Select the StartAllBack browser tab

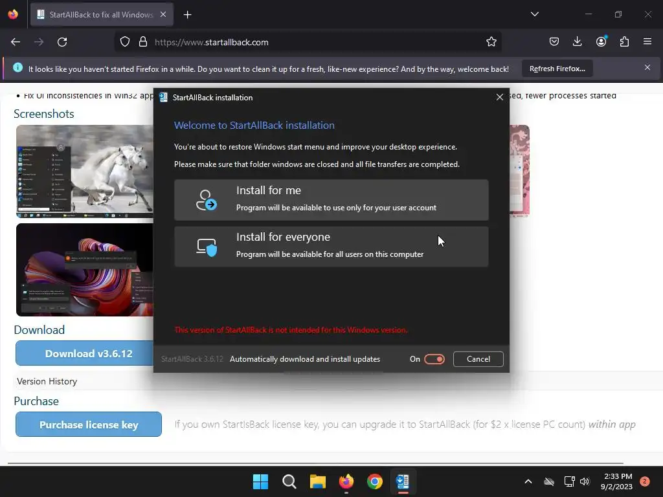pyautogui.click(x=102, y=15)
